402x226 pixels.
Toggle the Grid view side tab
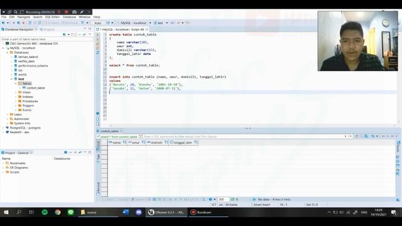pos(98,146)
